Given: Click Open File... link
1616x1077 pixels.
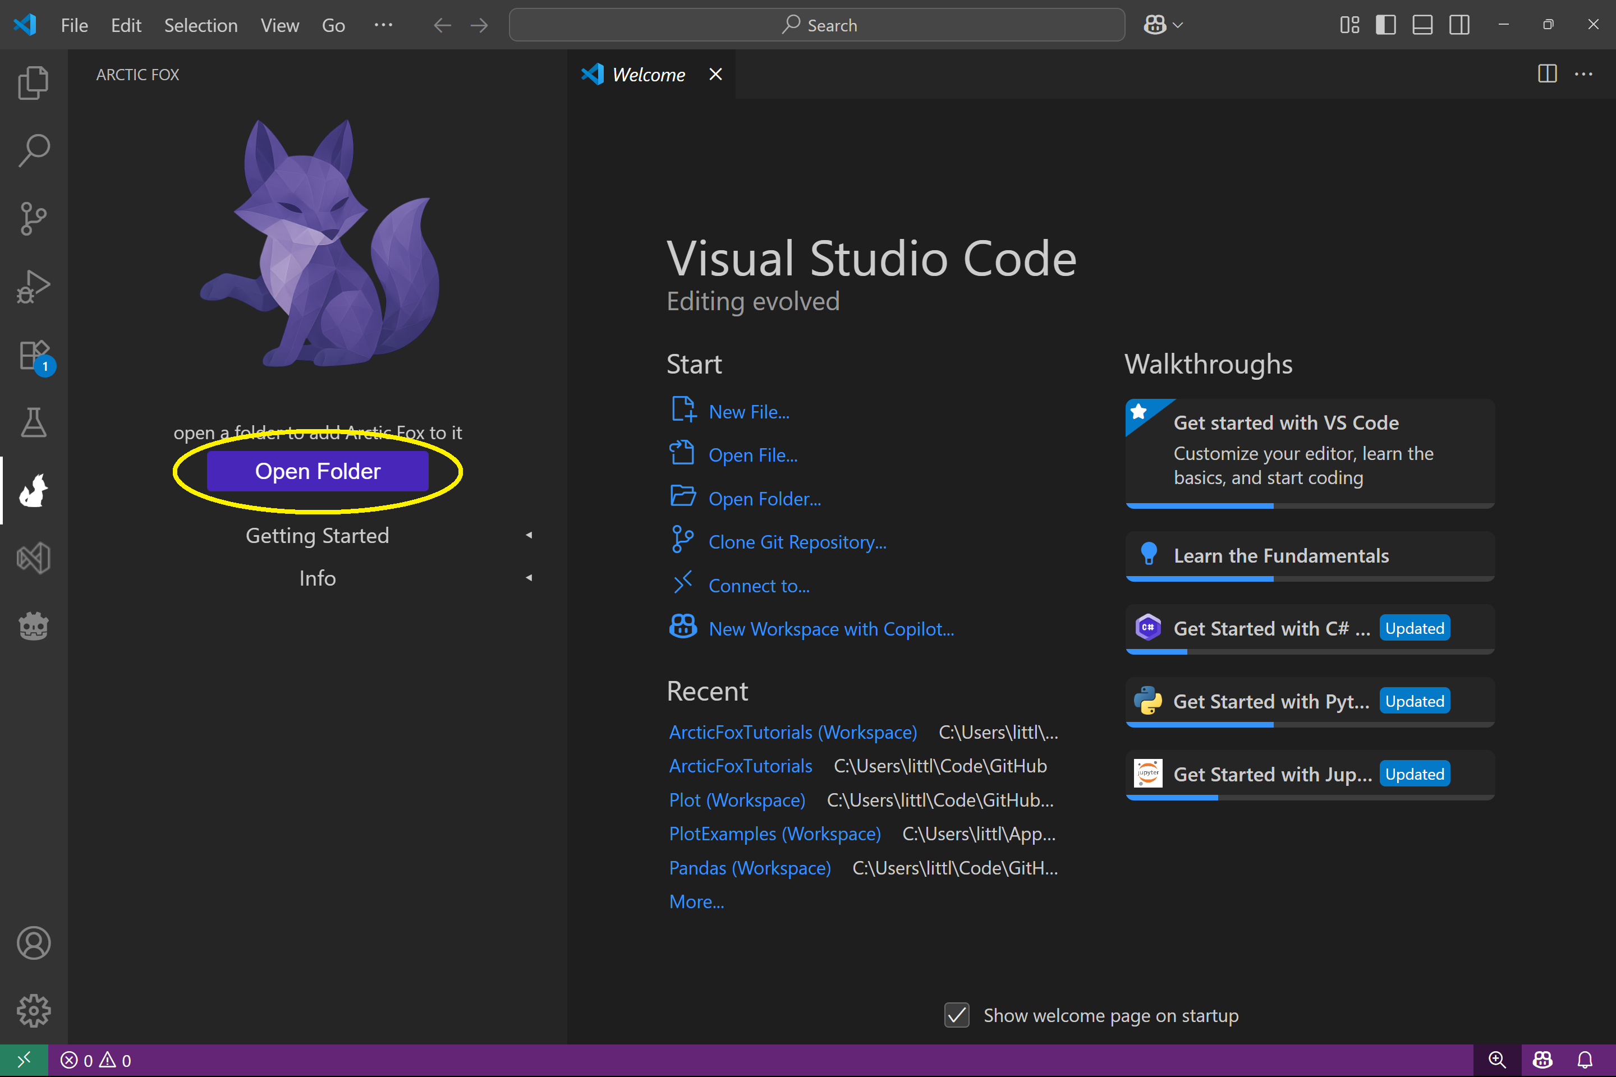Looking at the screenshot, I should click(x=753, y=455).
